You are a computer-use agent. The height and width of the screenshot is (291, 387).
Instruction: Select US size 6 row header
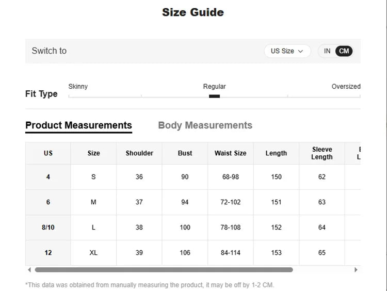(48, 202)
